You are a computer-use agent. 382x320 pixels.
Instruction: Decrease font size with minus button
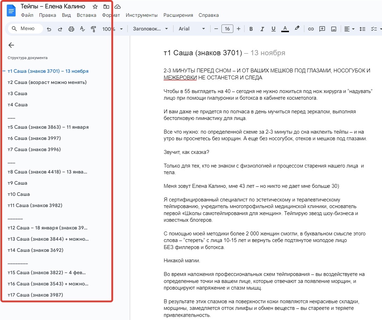[216, 29]
